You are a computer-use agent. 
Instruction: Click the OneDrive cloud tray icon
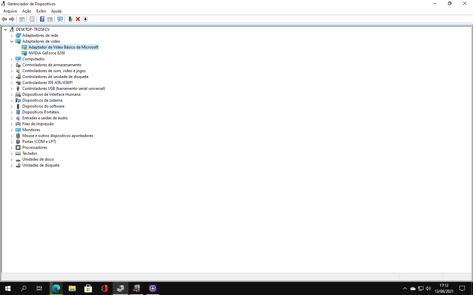[413, 288]
